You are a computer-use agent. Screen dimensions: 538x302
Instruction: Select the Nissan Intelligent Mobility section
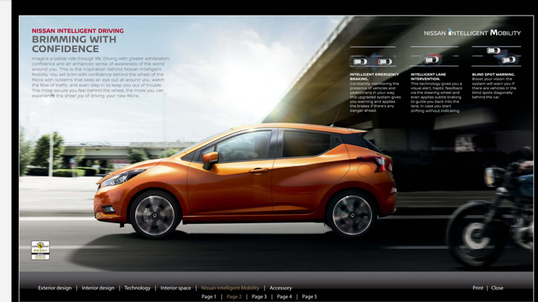tap(230, 288)
